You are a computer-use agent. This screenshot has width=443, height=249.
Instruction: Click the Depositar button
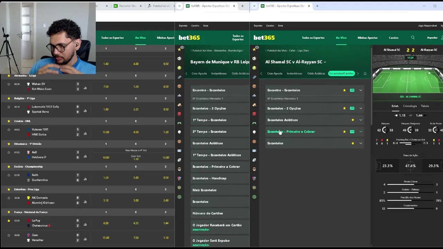pyautogui.click(x=432, y=38)
